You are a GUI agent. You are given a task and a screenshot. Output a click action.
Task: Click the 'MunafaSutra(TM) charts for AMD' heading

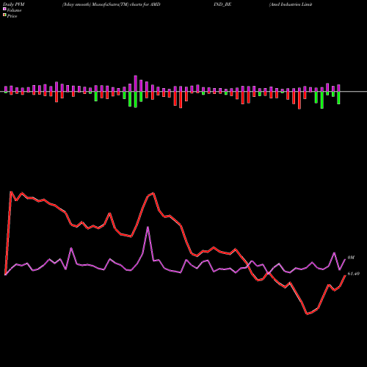click(x=126, y=4)
